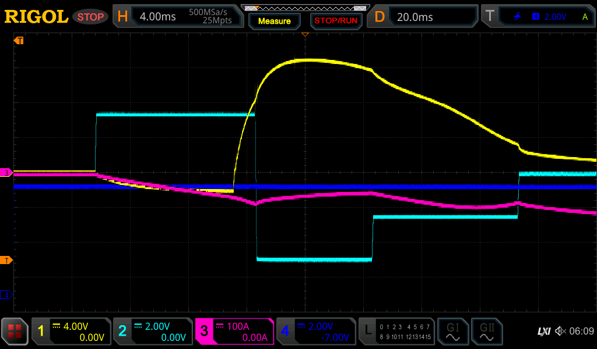Viewport: 597px width, 349px height.
Task: Open the function generator GI panel
Action: coord(452,332)
